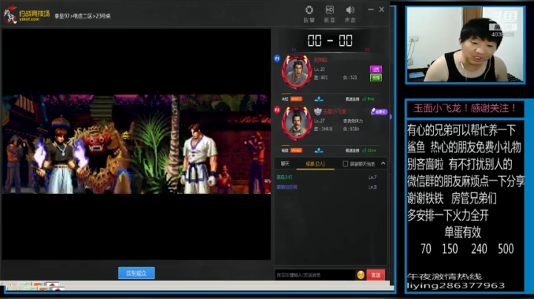Click the P1 player avatar portrait

pos(297,72)
